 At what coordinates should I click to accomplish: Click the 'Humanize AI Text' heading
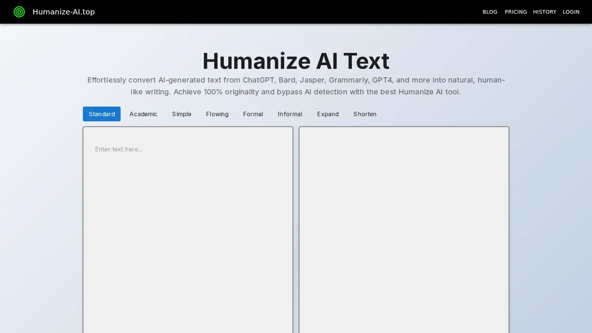(296, 61)
